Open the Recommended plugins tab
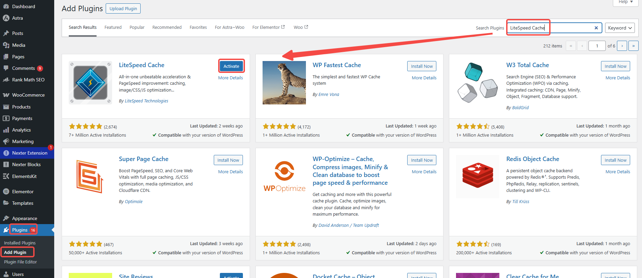The image size is (642, 278). [167, 27]
